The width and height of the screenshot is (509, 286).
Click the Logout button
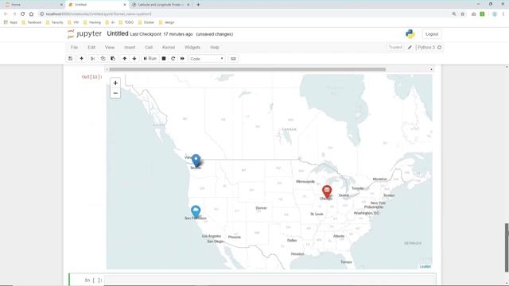click(432, 34)
